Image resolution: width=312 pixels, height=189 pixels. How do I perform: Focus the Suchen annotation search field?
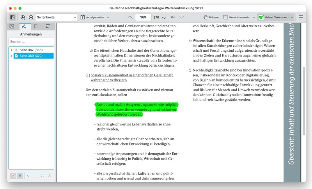point(31,42)
